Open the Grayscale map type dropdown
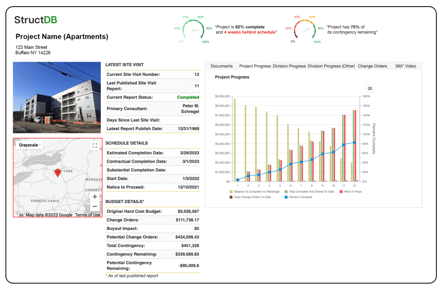Viewport: 447px width, 293px height. 29,145
